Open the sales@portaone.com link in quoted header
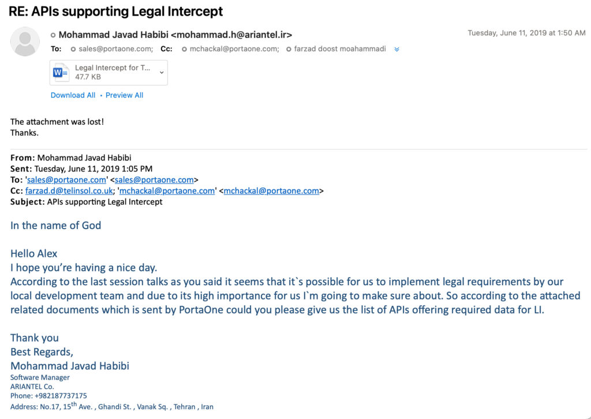 pos(66,179)
